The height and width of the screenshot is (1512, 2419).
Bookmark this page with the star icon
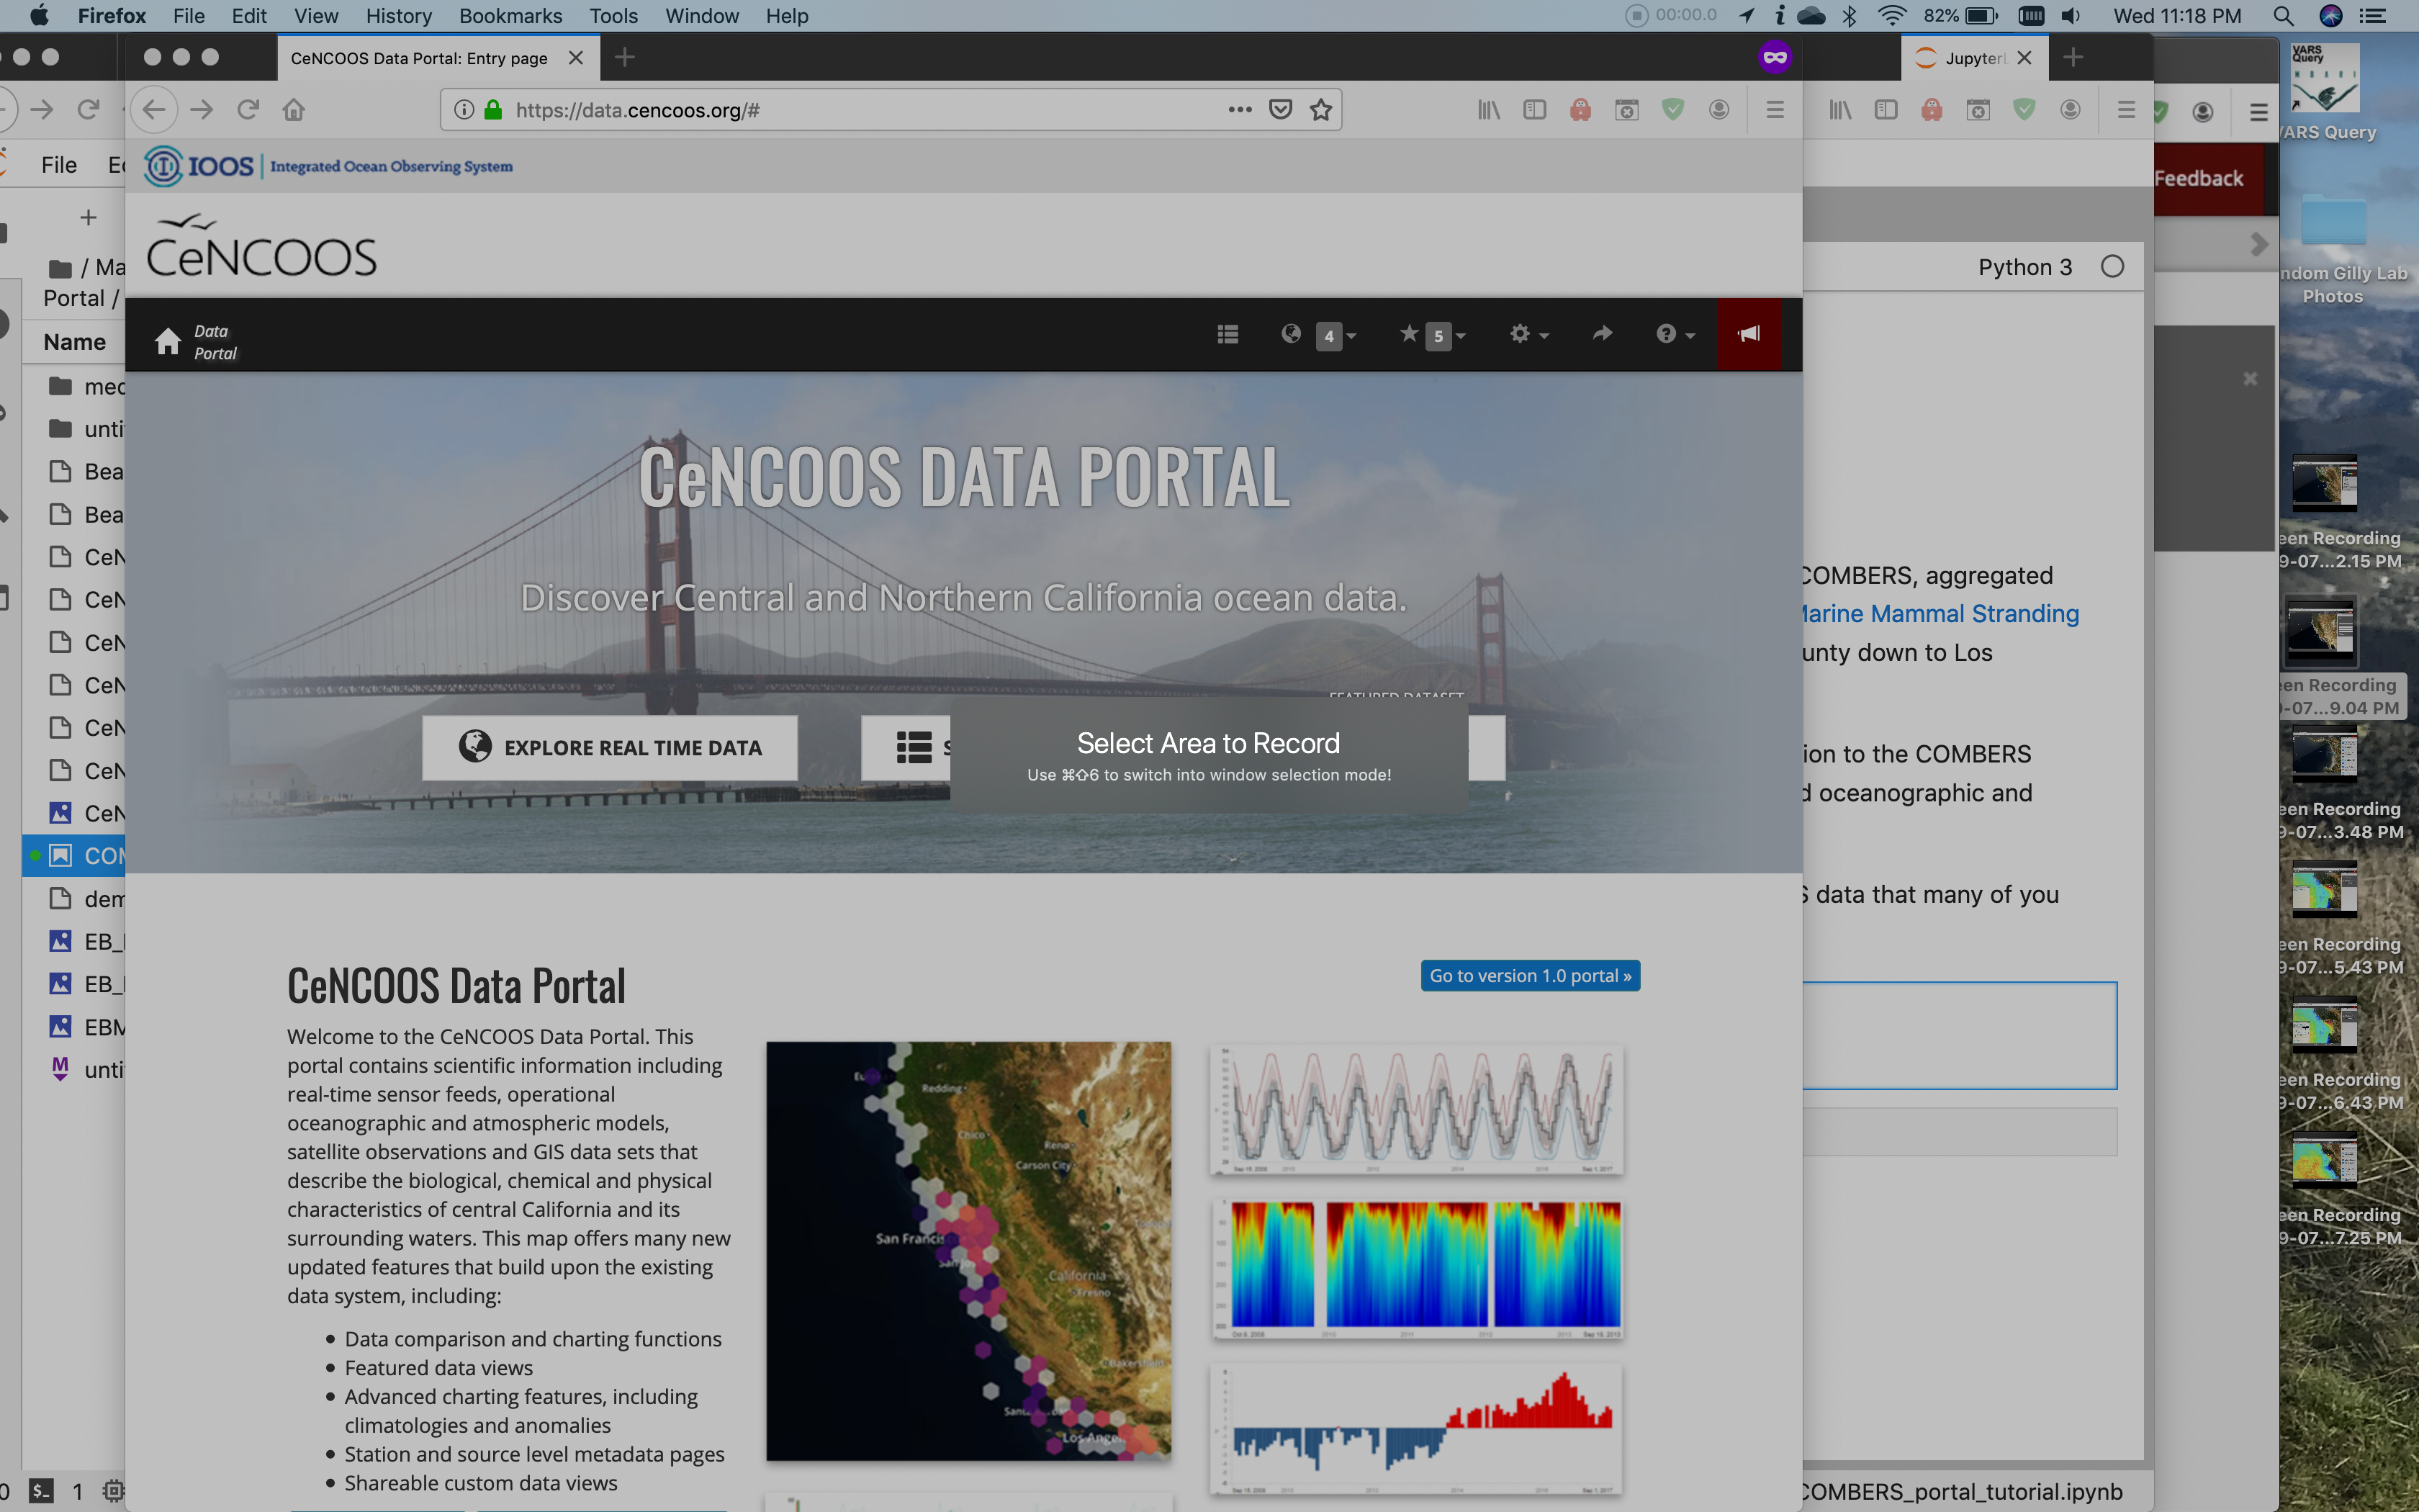(x=1320, y=110)
